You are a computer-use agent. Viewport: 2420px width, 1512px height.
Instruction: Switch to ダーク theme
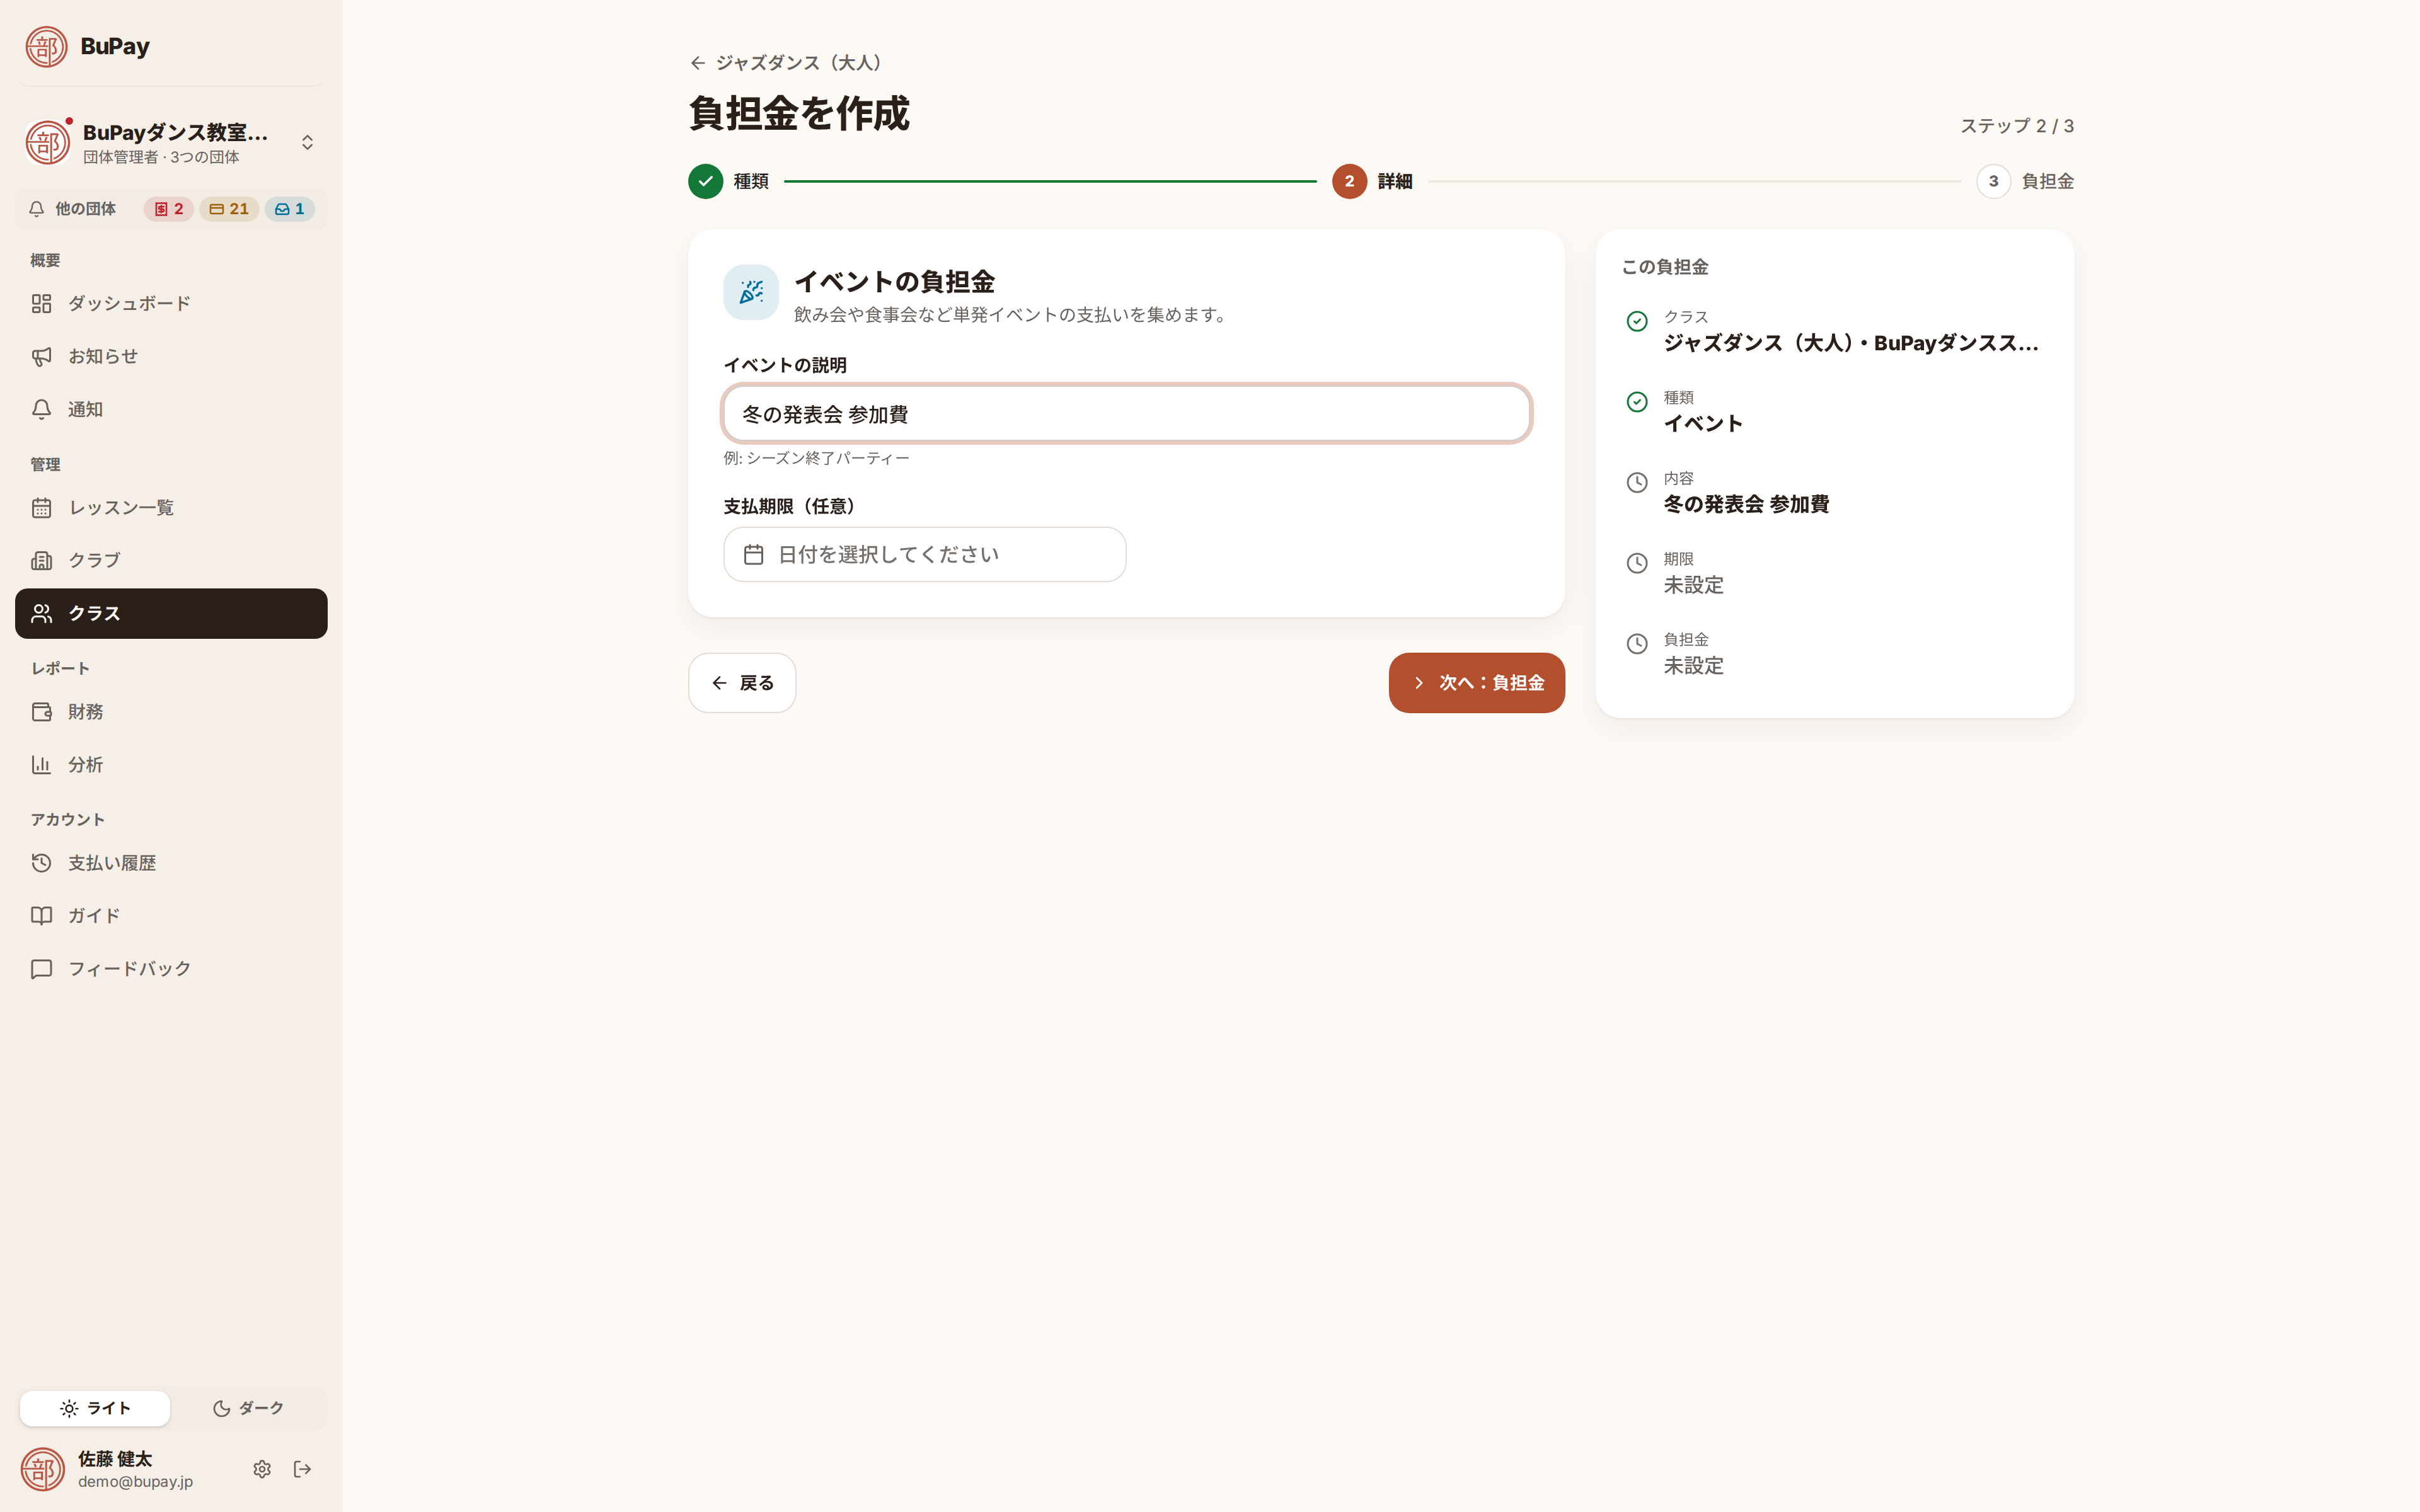click(x=248, y=1408)
